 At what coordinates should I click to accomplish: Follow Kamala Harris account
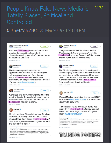(94, 66)
